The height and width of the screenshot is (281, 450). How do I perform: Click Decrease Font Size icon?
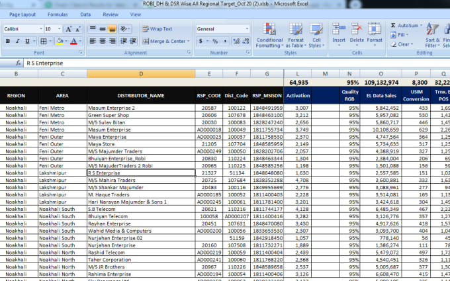click(78, 29)
